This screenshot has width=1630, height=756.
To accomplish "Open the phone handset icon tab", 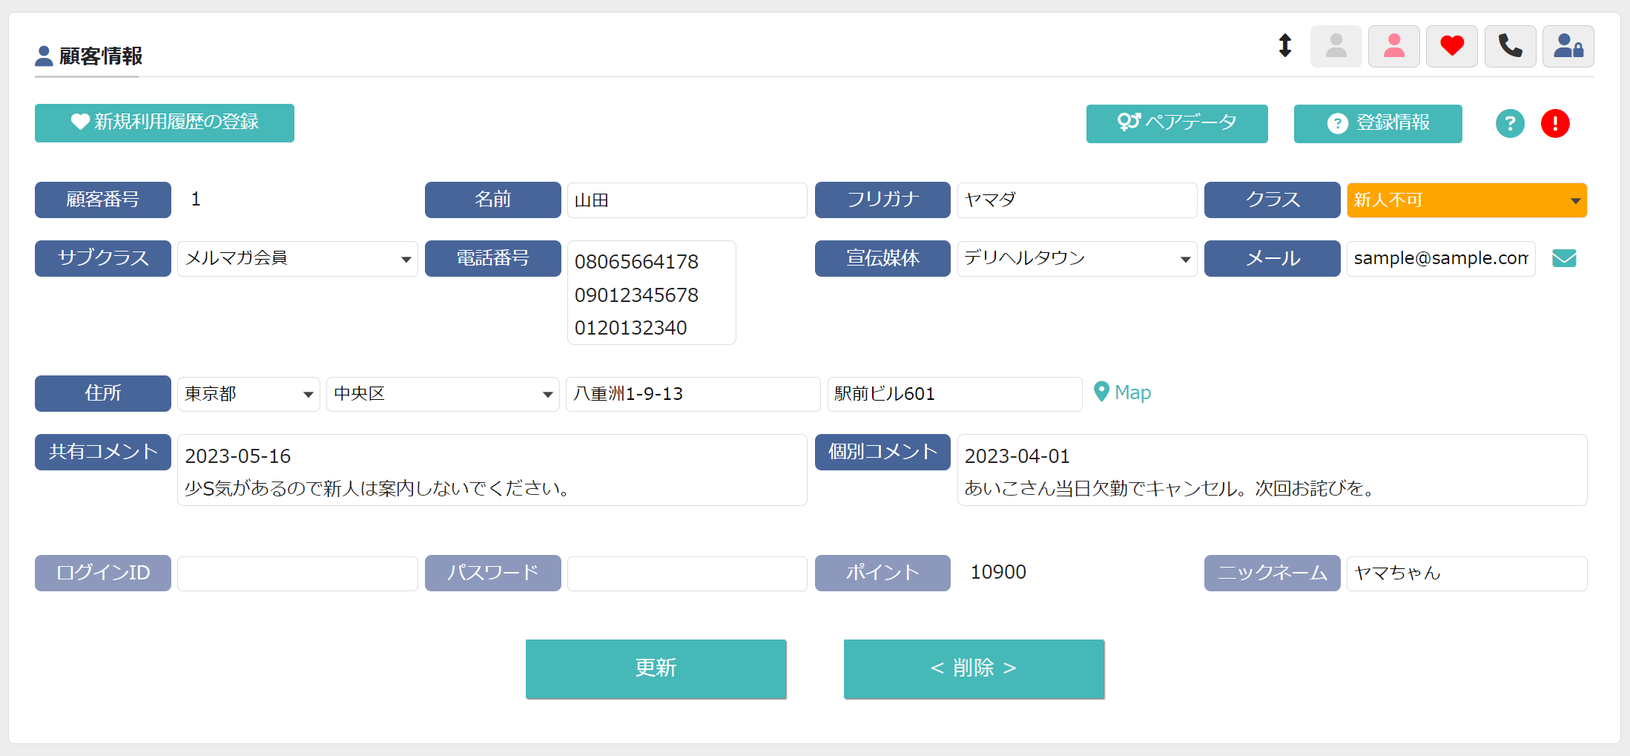I will [1510, 46].
